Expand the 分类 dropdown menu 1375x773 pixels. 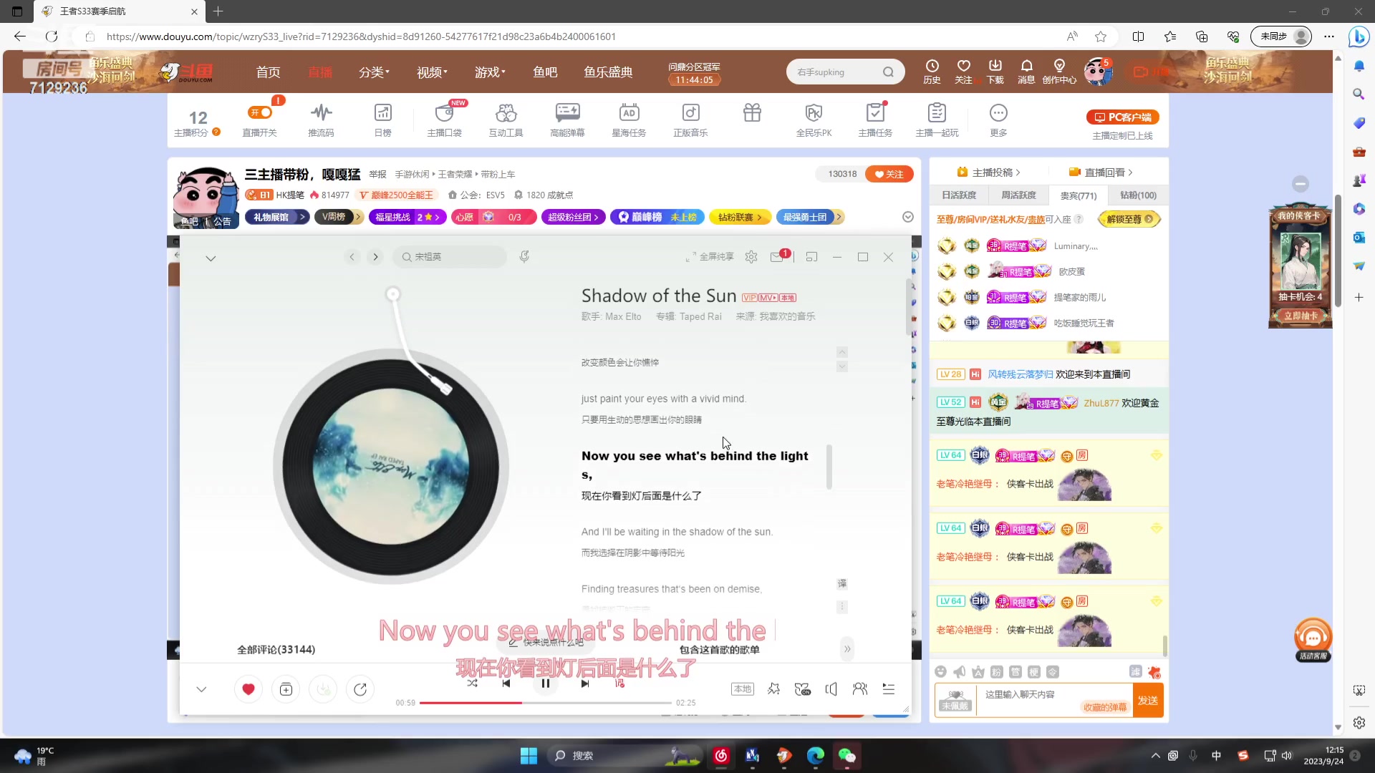374,72
